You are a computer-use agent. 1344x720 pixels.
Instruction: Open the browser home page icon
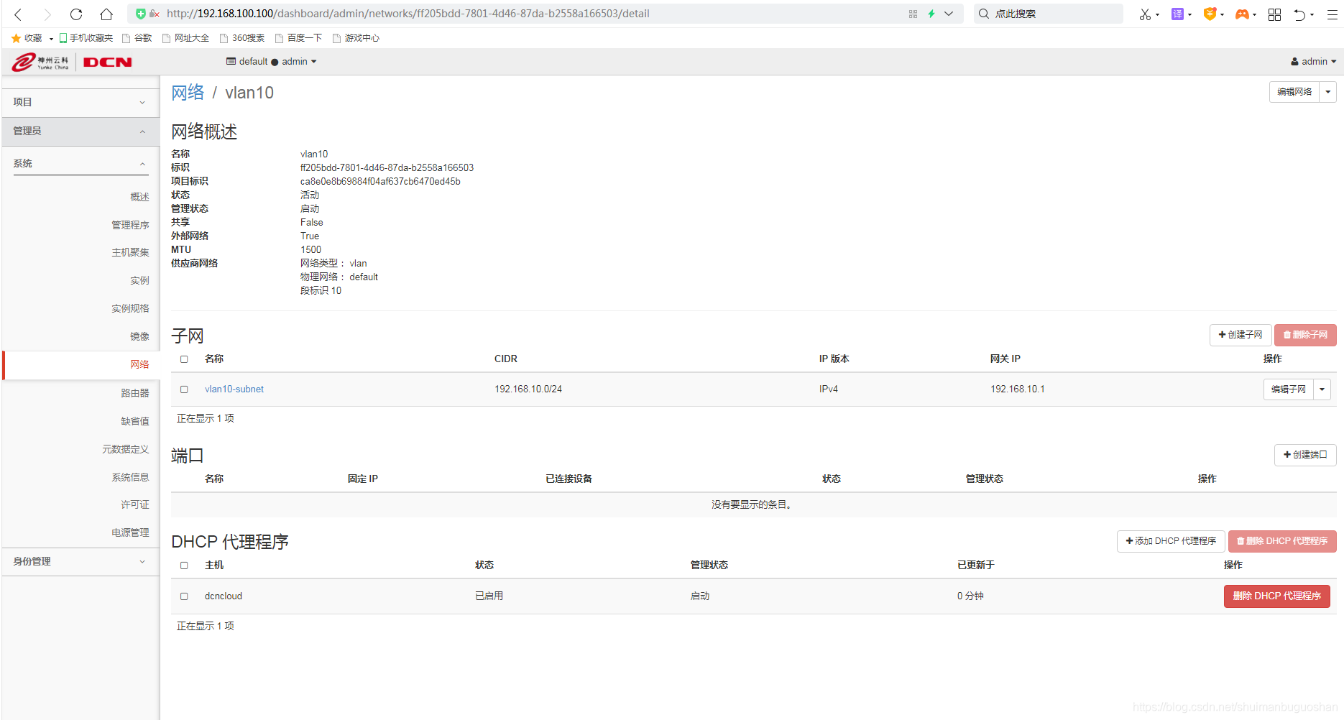[106, 14]
